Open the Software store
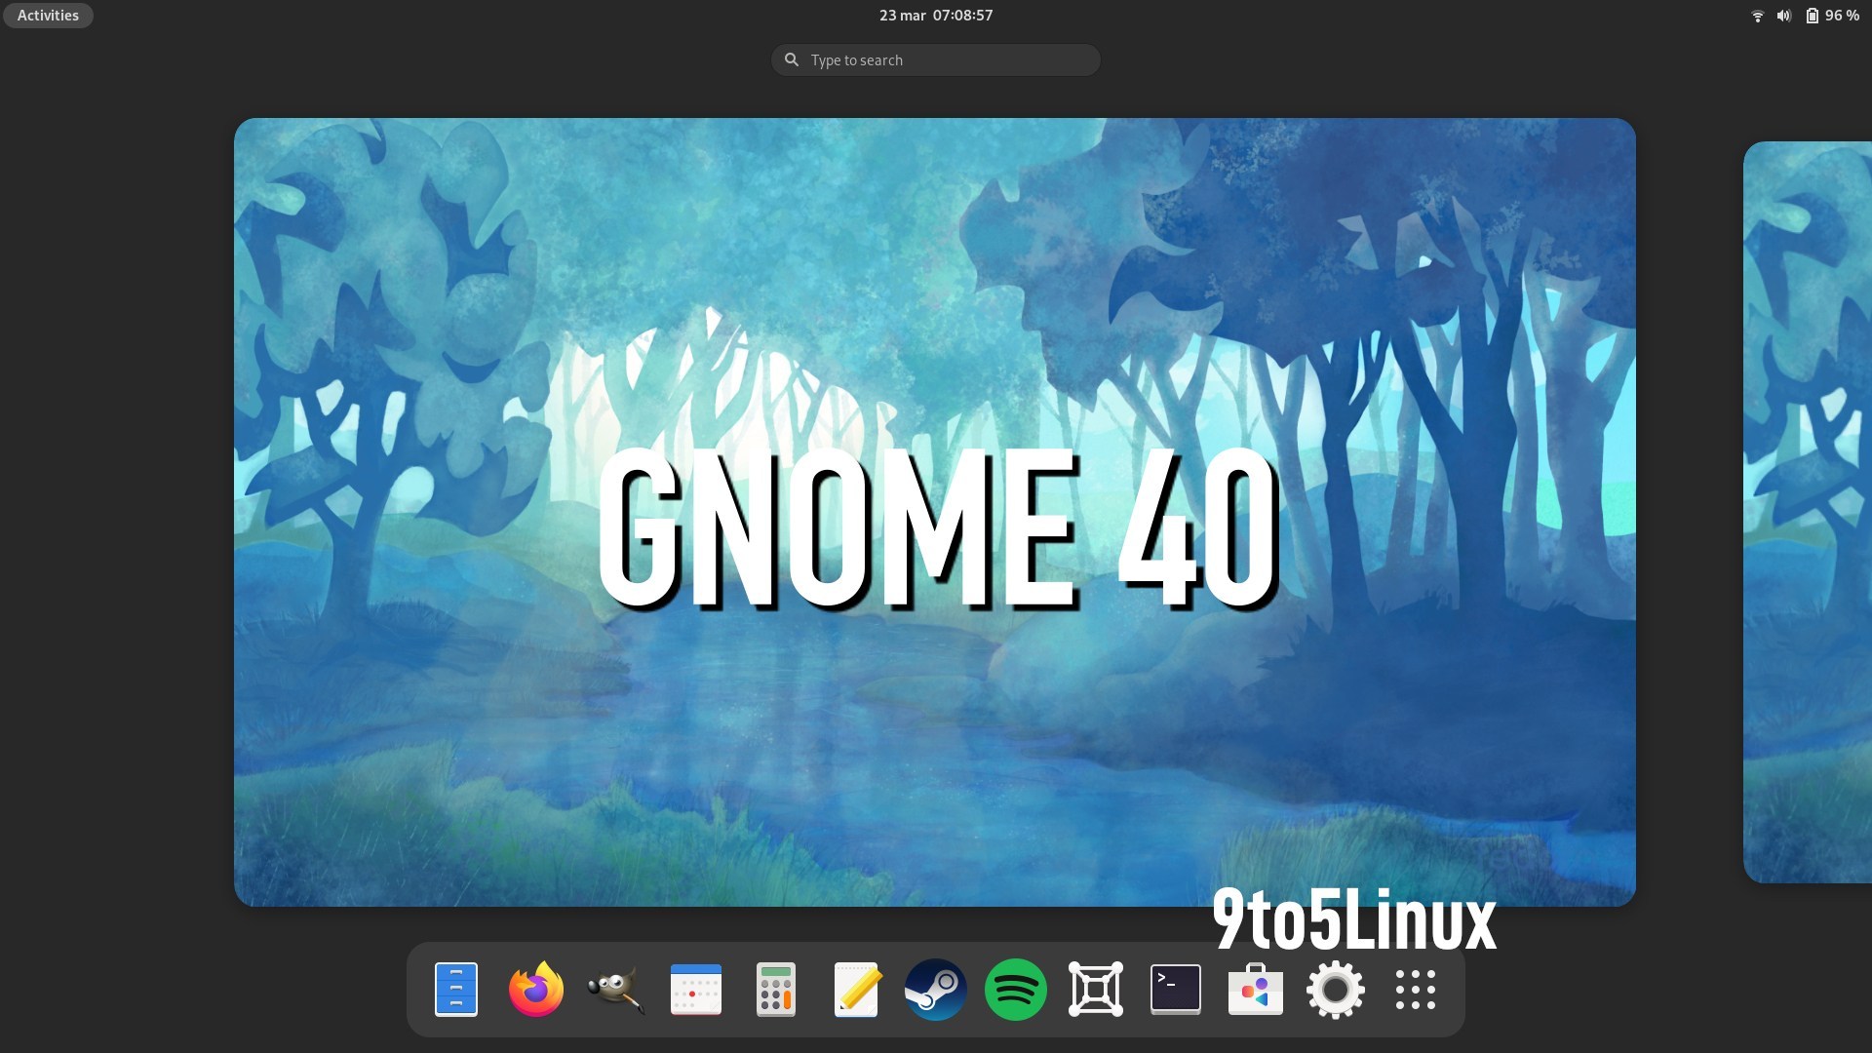The height and width of the screenshot is (1053, 1872). [1256, 989]
